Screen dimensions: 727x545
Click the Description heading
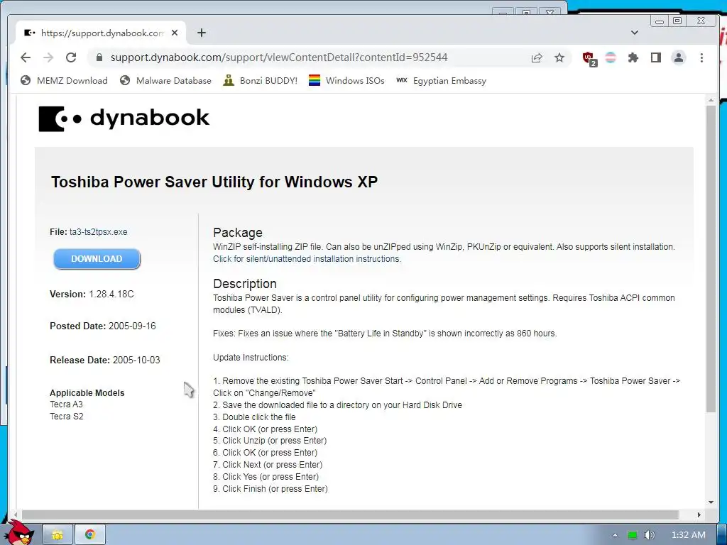click(245, 284)
